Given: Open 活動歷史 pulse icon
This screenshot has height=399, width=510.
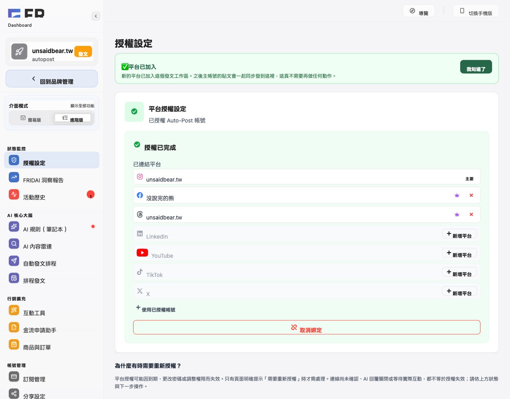Looking at the screenshot, I should [x=14, y=194].
